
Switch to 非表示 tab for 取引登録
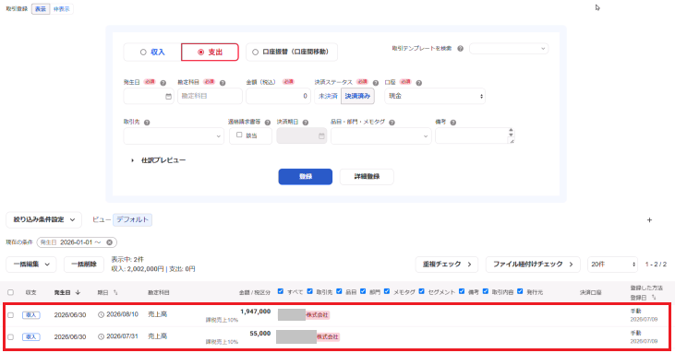pyautogui.click(x=62, y=9)
